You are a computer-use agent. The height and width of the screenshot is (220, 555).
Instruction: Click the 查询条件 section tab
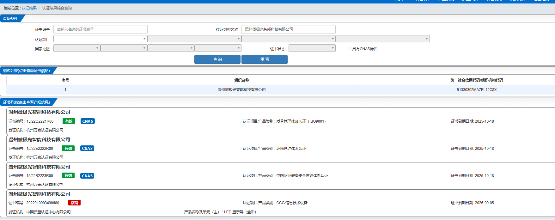pyautogui.click(x=11, y=19)
